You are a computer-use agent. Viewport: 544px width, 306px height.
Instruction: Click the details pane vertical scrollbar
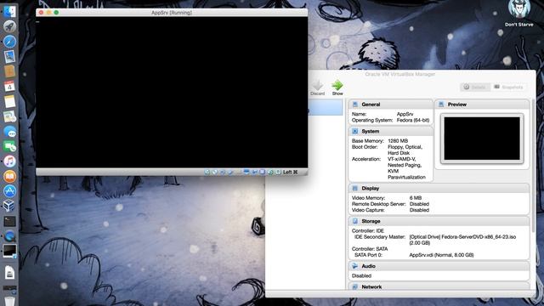tap(533, 167)
